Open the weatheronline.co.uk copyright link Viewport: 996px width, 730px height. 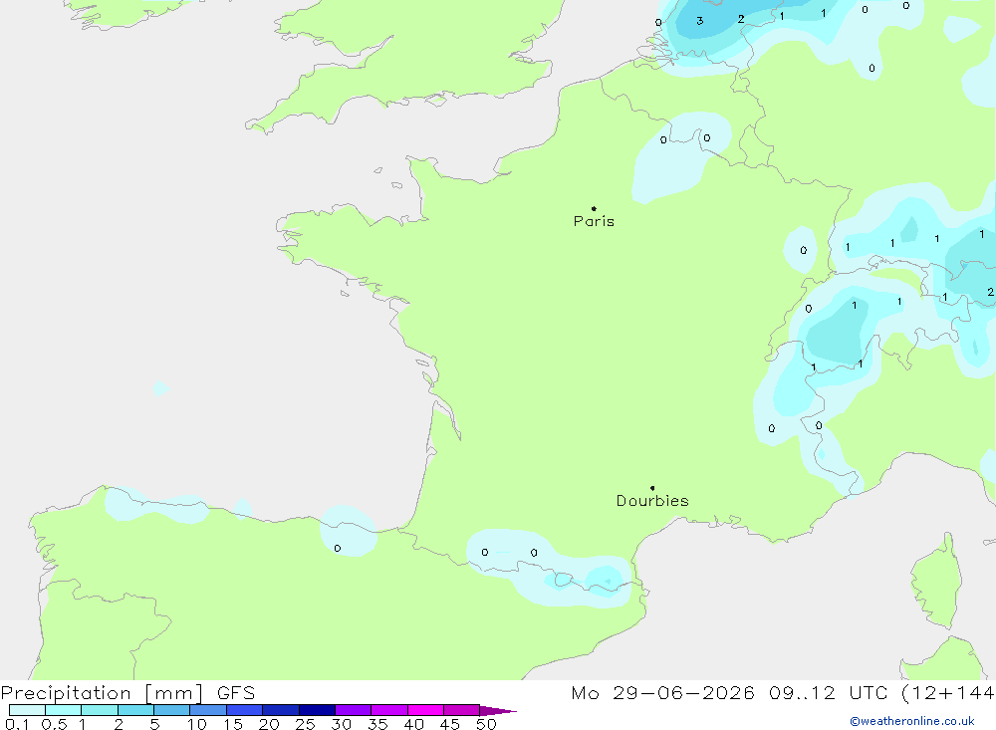(912, 721)
